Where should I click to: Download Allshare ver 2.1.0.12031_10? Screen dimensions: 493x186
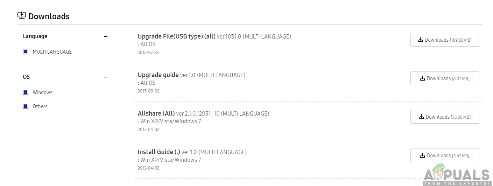(x=444, y=117)
